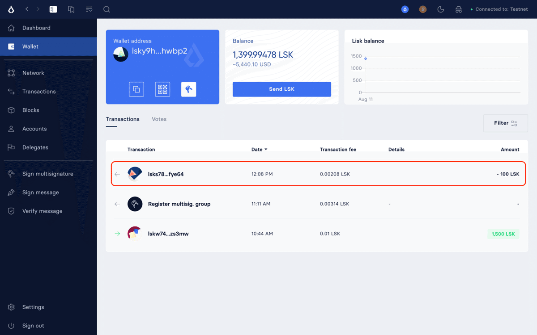Click the Send LSK button
The image size is (537, 335).
(282, 89)
